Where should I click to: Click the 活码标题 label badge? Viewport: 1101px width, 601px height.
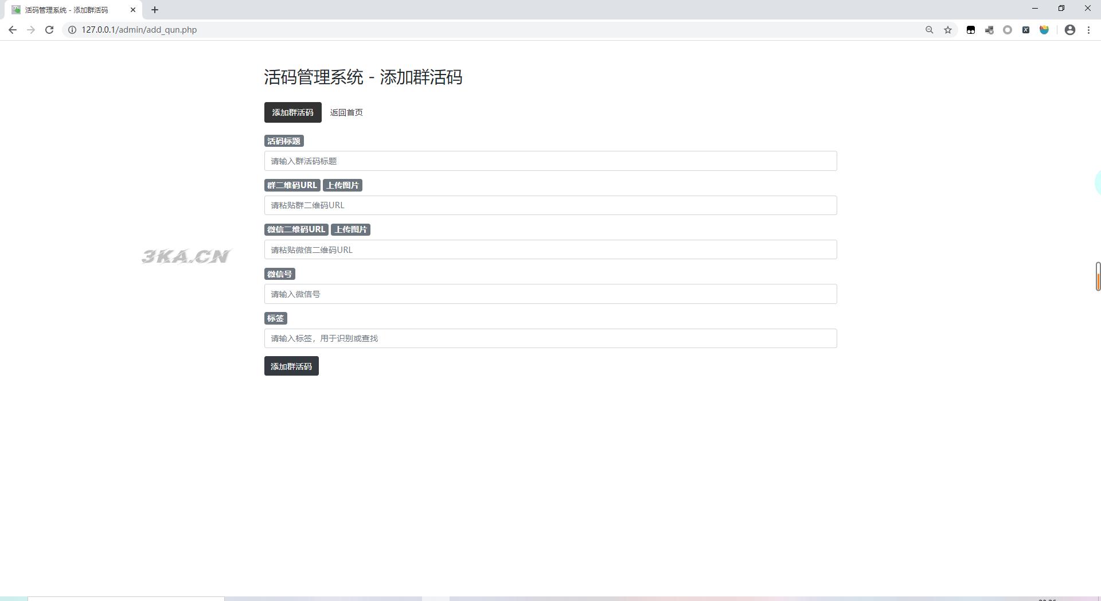[x=284, y=141]
